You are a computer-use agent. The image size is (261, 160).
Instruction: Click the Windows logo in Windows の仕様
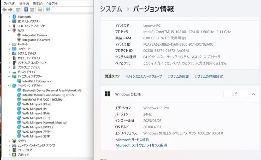point(107,94)
